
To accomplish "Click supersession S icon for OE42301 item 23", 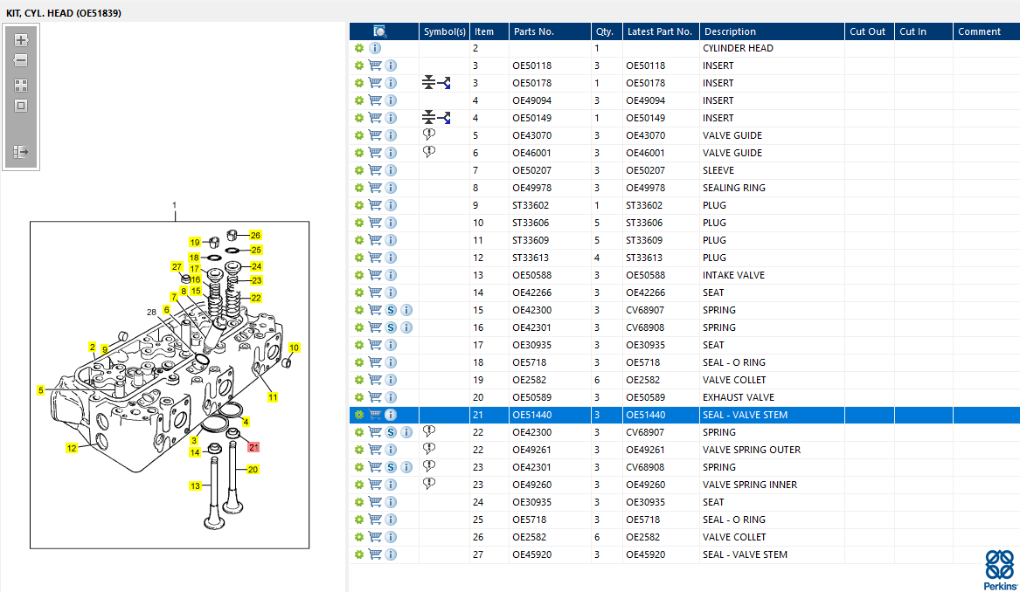I will tap(391, 467).
